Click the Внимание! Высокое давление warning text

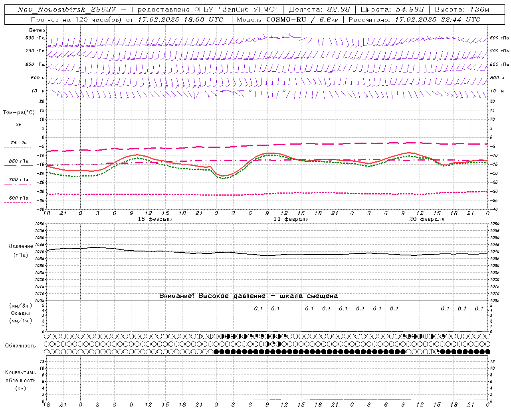pos(249,296)
